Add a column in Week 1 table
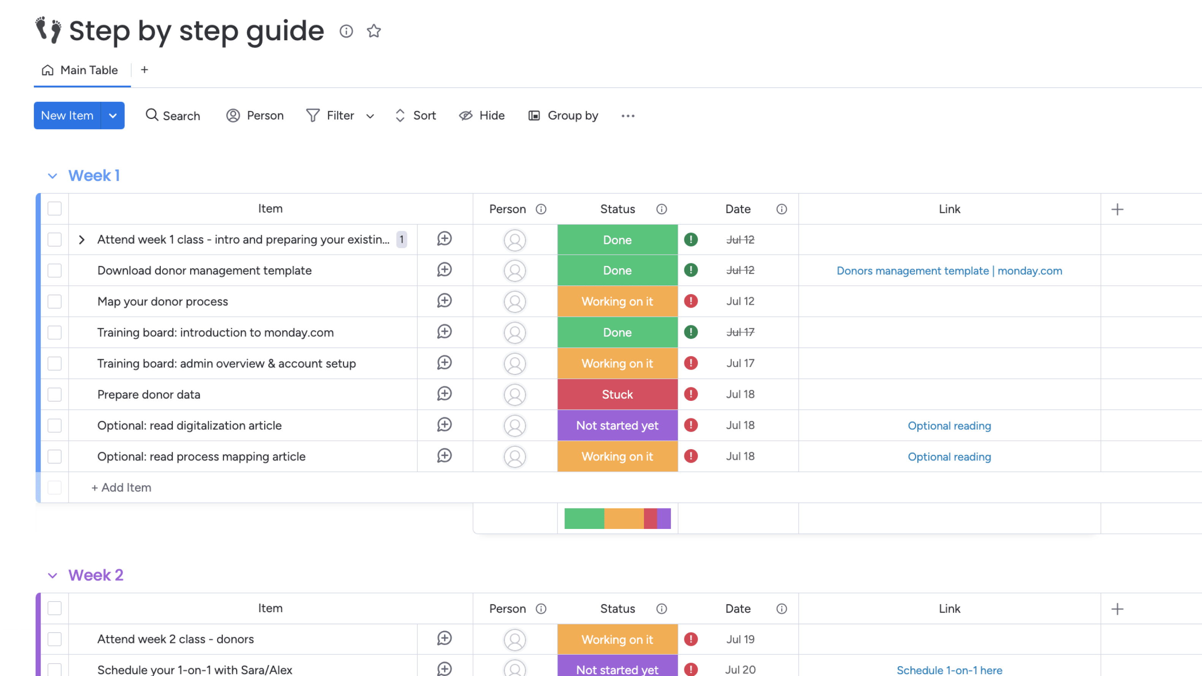The image size is (1202, 676). tap(1117, 209)
